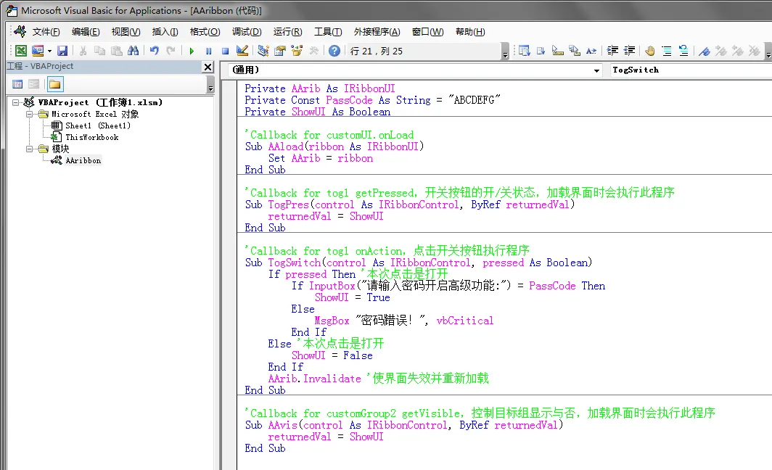Collapse the Microsoft Excel 对象 folder
Screen dimensions: 772x470
(29, 114)
